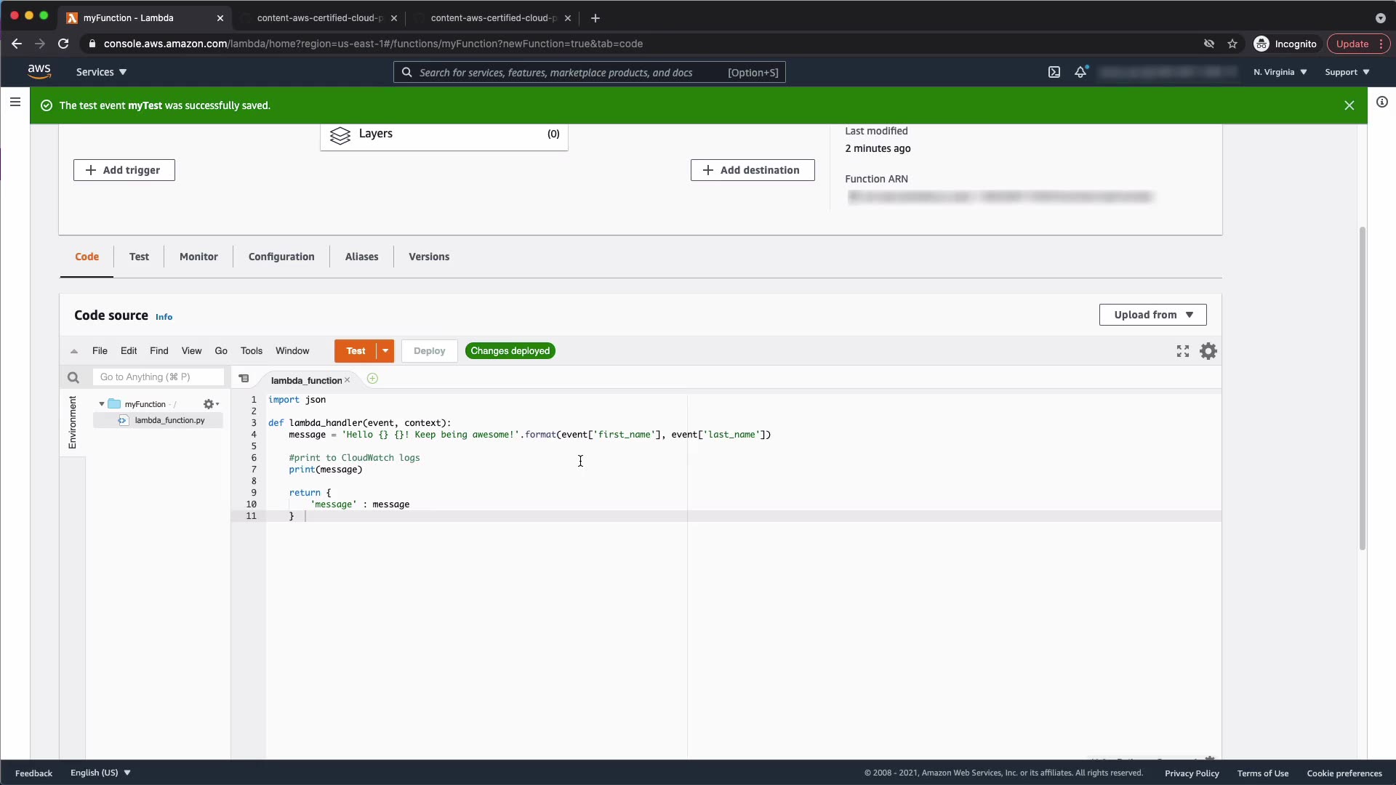Collapse the editor menu bar arrow
1396x785 pixels.
74,351
